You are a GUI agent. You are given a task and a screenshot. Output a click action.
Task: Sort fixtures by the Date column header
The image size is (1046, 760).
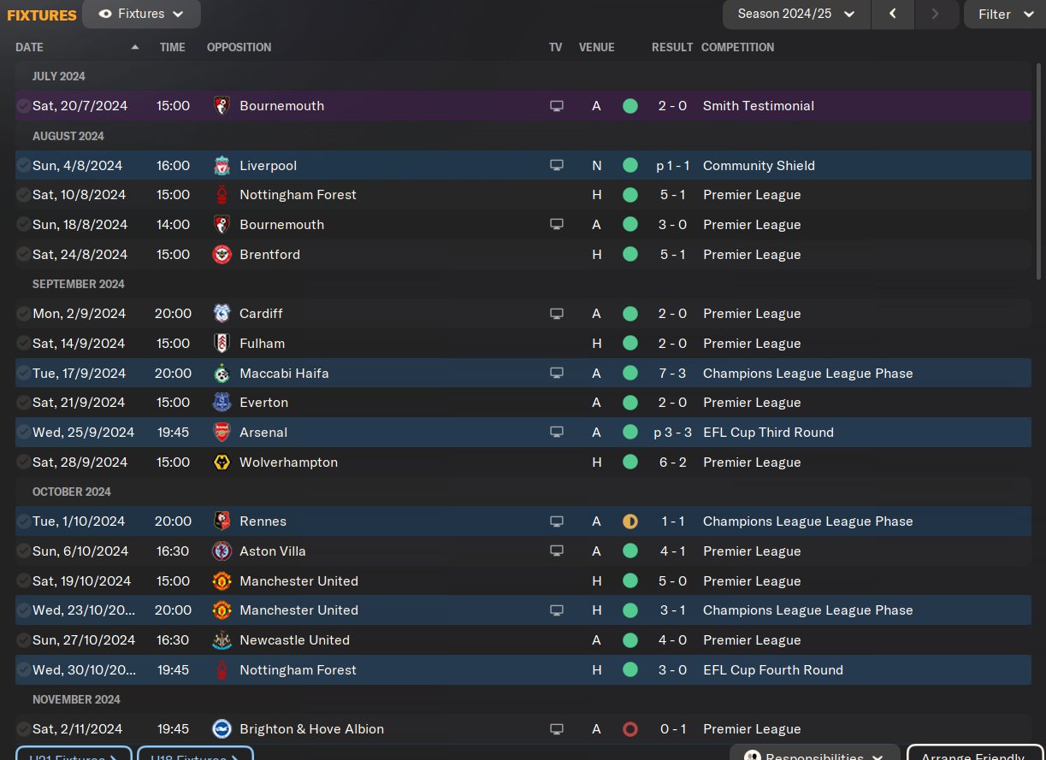pos(30,48)
